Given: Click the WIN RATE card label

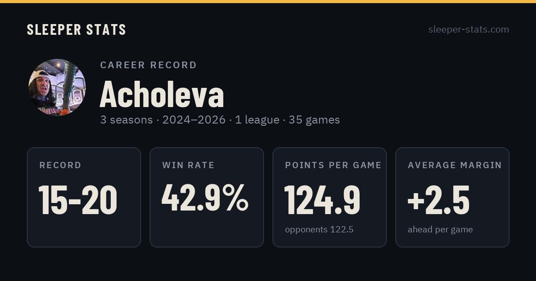Looking at the screenshot, I should pos(188,165).
